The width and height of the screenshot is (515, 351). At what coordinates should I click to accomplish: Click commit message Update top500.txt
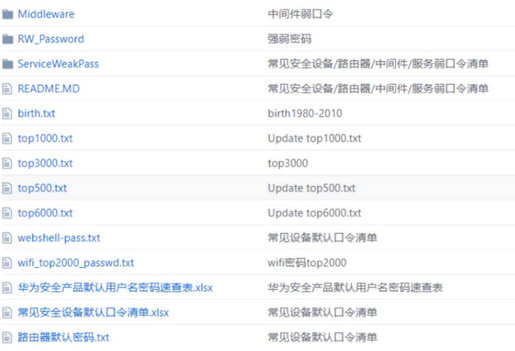point(312,188)
